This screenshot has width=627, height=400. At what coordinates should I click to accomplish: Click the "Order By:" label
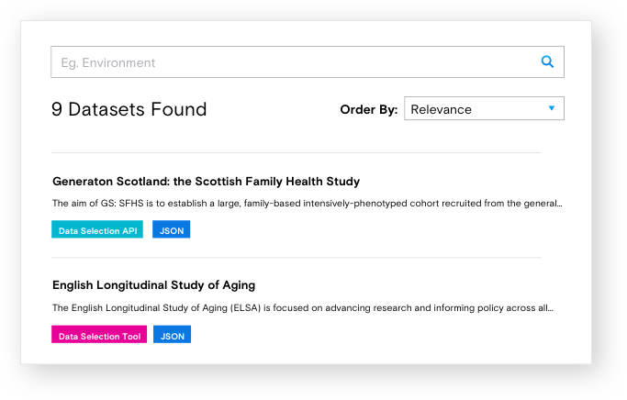368,109
